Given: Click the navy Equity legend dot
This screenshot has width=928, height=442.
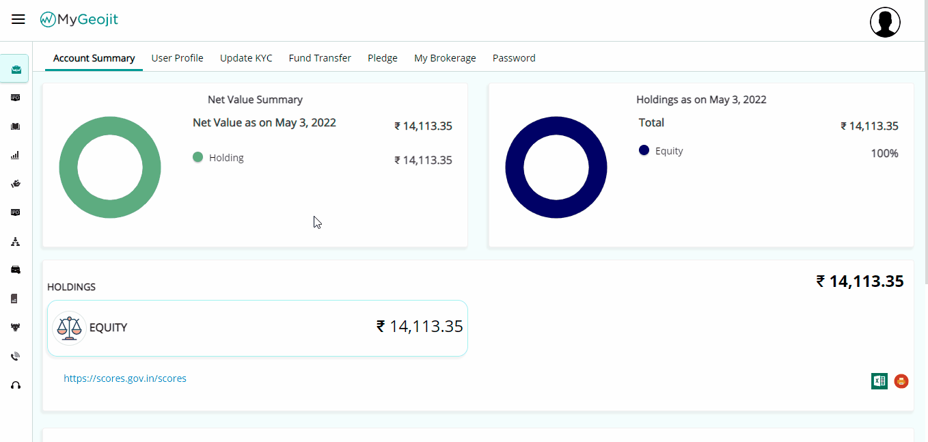Looking at the screenshot, I should (x=644, y=150).
